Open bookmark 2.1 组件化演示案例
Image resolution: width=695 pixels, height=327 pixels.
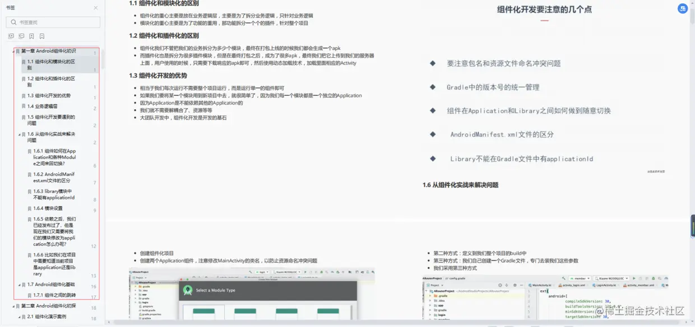point(47,317)
